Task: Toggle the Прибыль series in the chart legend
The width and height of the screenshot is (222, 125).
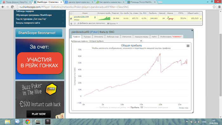Action: coord(133,108)
